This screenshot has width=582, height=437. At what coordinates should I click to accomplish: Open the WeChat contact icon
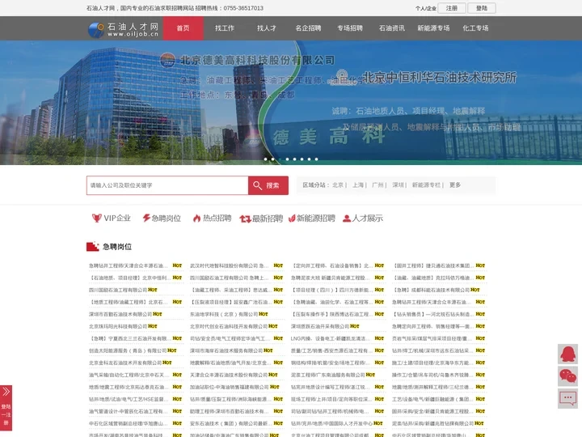point(567,376)
